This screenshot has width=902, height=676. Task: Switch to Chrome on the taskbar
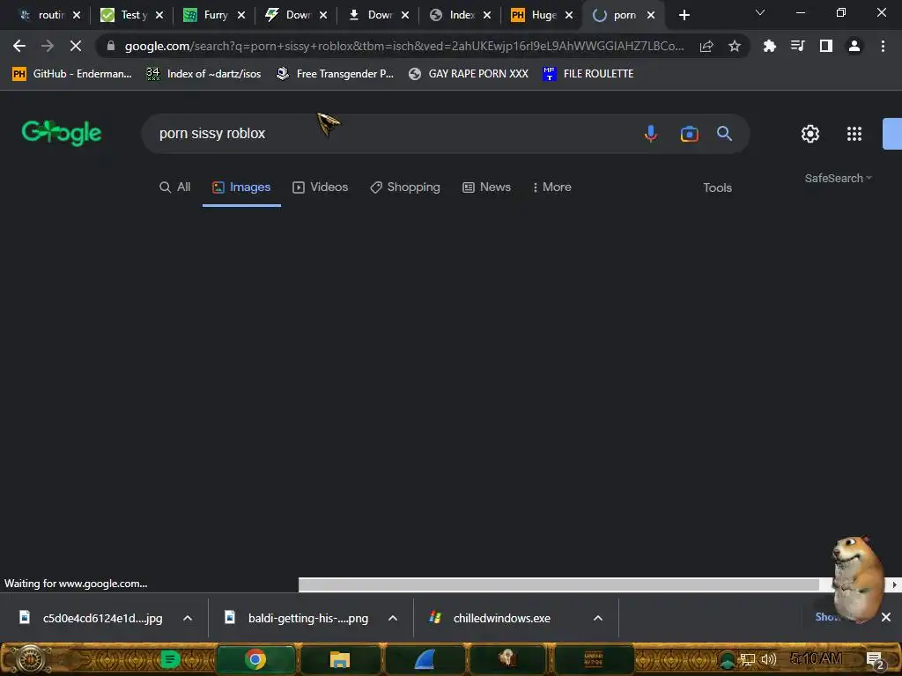pyautogui.click(x=255, y=659)
